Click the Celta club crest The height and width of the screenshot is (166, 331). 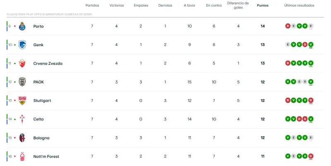click(22, 119)
